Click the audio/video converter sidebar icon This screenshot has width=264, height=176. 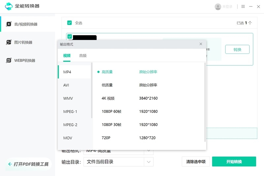(x=9, y=24)
